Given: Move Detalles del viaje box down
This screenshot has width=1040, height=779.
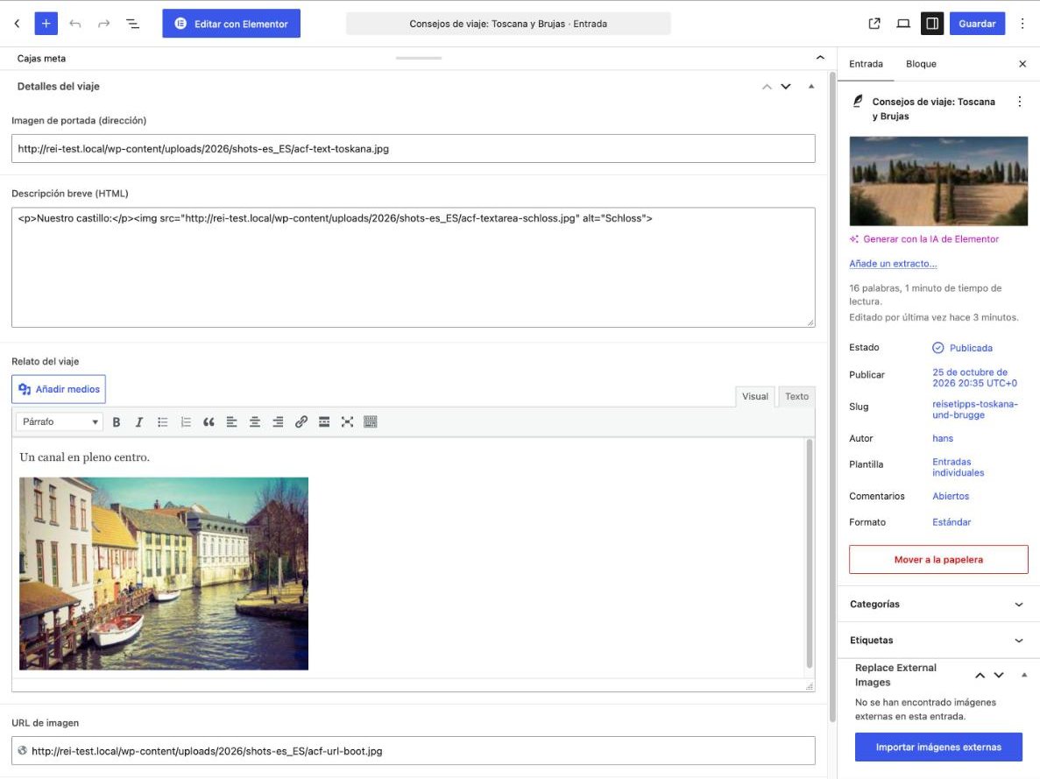Looking at the screenshot, I should (x=786, y=86).
